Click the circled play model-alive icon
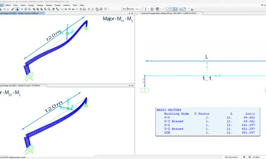Image resolution: width=266 pixels, height=159 pixels. pos(26,9)
